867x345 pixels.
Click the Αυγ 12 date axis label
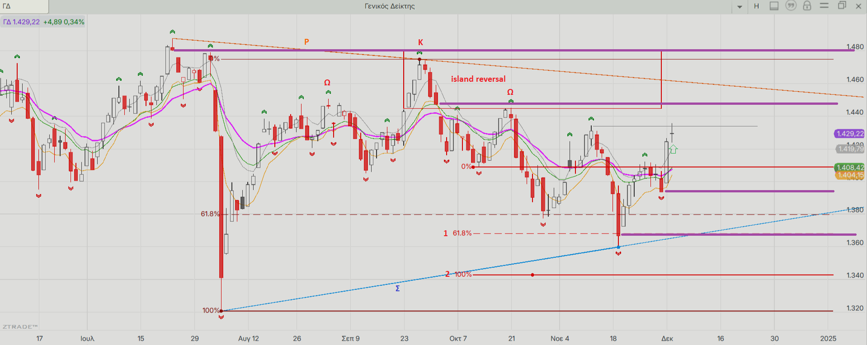tap(249, 339)
